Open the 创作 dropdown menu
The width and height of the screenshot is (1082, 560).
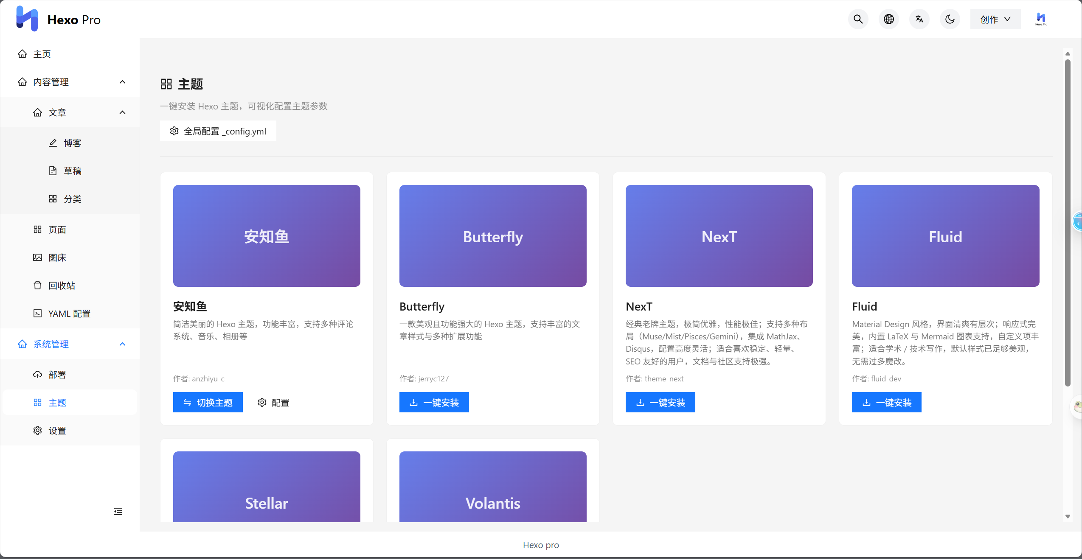tap(995, 20)
